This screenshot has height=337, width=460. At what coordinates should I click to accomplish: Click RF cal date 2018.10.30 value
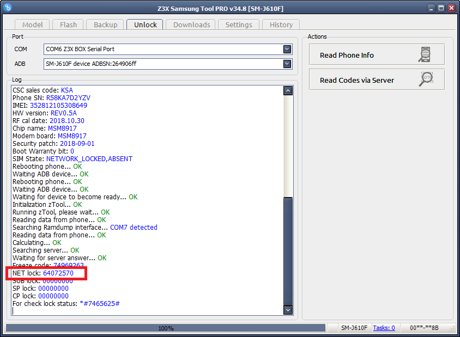coord(67,121)
